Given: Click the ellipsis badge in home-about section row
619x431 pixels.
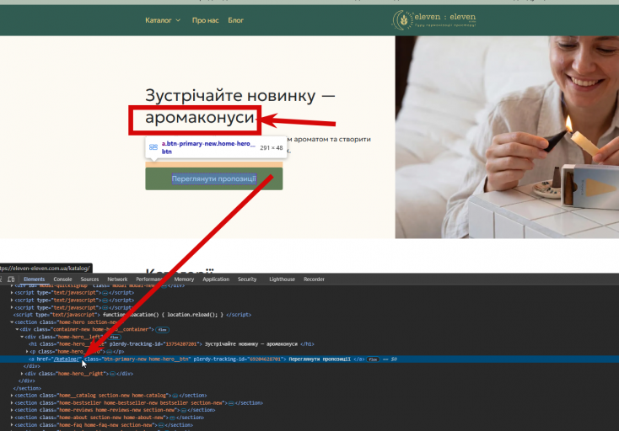Looking at the screenshot, I should coord(173,418).
